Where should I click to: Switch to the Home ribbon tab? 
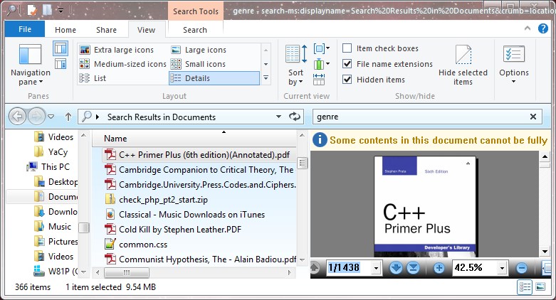click(65, 30)
